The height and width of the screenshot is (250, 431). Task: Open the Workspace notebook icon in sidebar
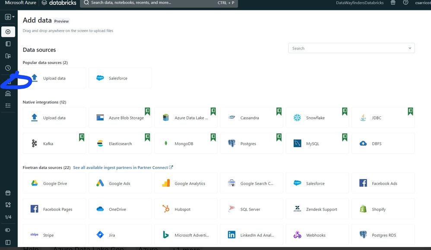pyautogui.click(x=8, y=44)
